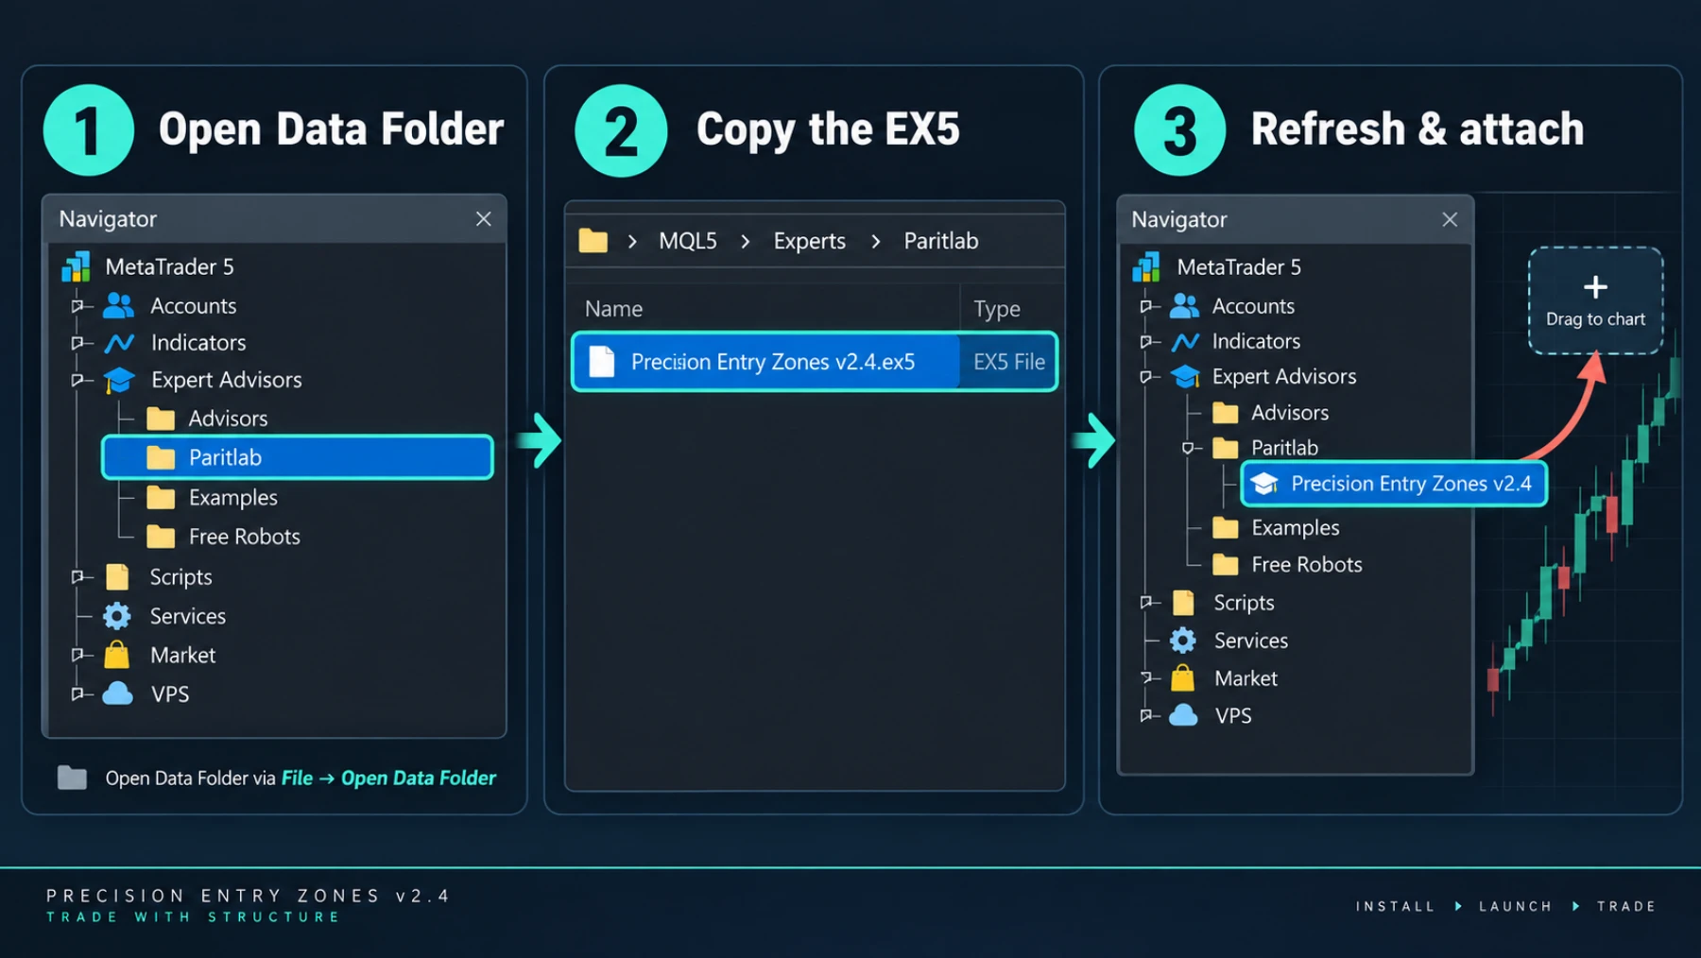Collapse the Paritlab node in step 3 Navigator
1701x958 pixels.
[x=1189, y=448]
